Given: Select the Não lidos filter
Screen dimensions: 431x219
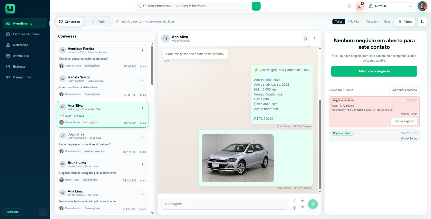Looking at the screenshot, I should pos(354,22).
